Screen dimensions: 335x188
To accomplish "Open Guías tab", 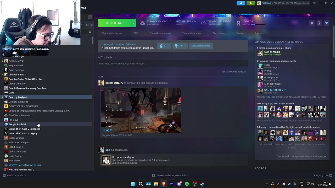I will point(240,33).
